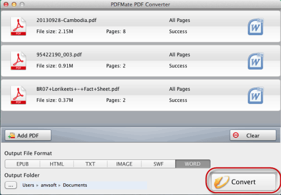This screenshot has height=195, width=281.
Task: Open the Word output icon for Cambodia file
Action: (256, 27)
